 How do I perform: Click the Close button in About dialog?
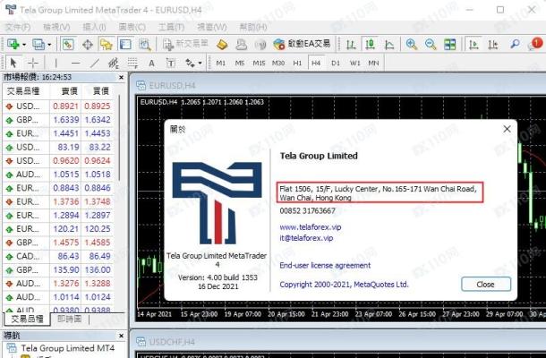(486, 285)
